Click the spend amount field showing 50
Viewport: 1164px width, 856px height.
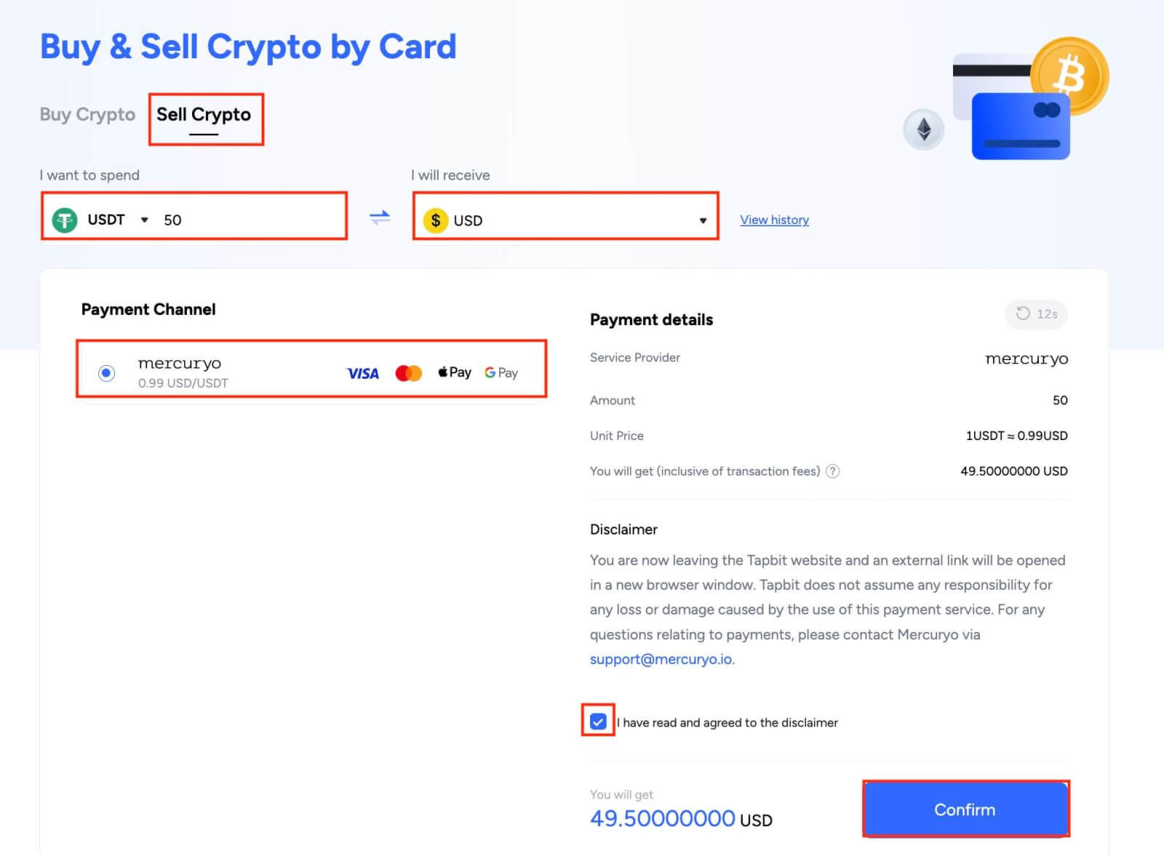[218, 220]
